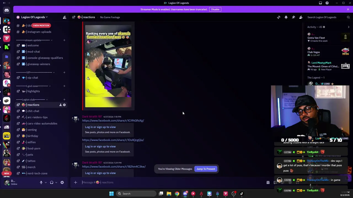Disable Streamer Mode
This screenshot has width=353, height=198.
(215, 9)
